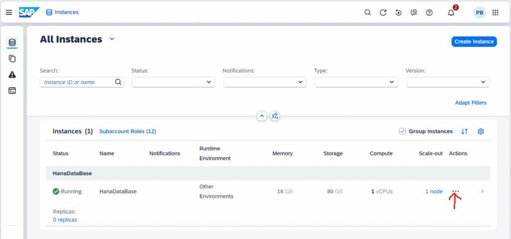Open the Alerts warning sidebar icon
This screenshot has width=511, height=239.
point(12,75)
